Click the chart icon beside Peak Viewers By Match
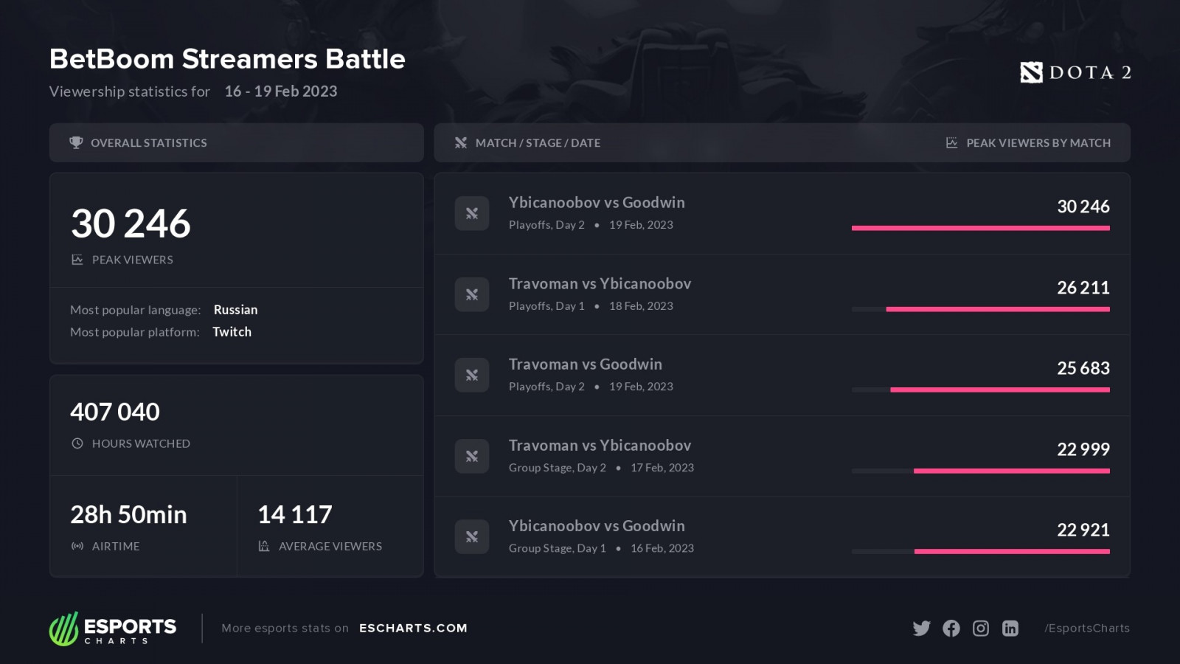The width and height of the screenshot is (1180, 664). pos(952,142)
